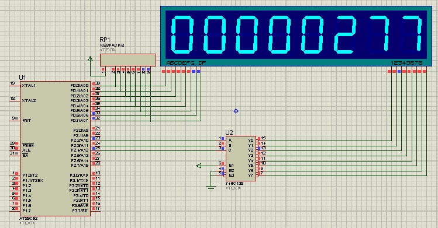This screenshot has height=228, width=438.
Task: Click the RP1 reference label
Action: pyautogui.click(x=105, y=40)
